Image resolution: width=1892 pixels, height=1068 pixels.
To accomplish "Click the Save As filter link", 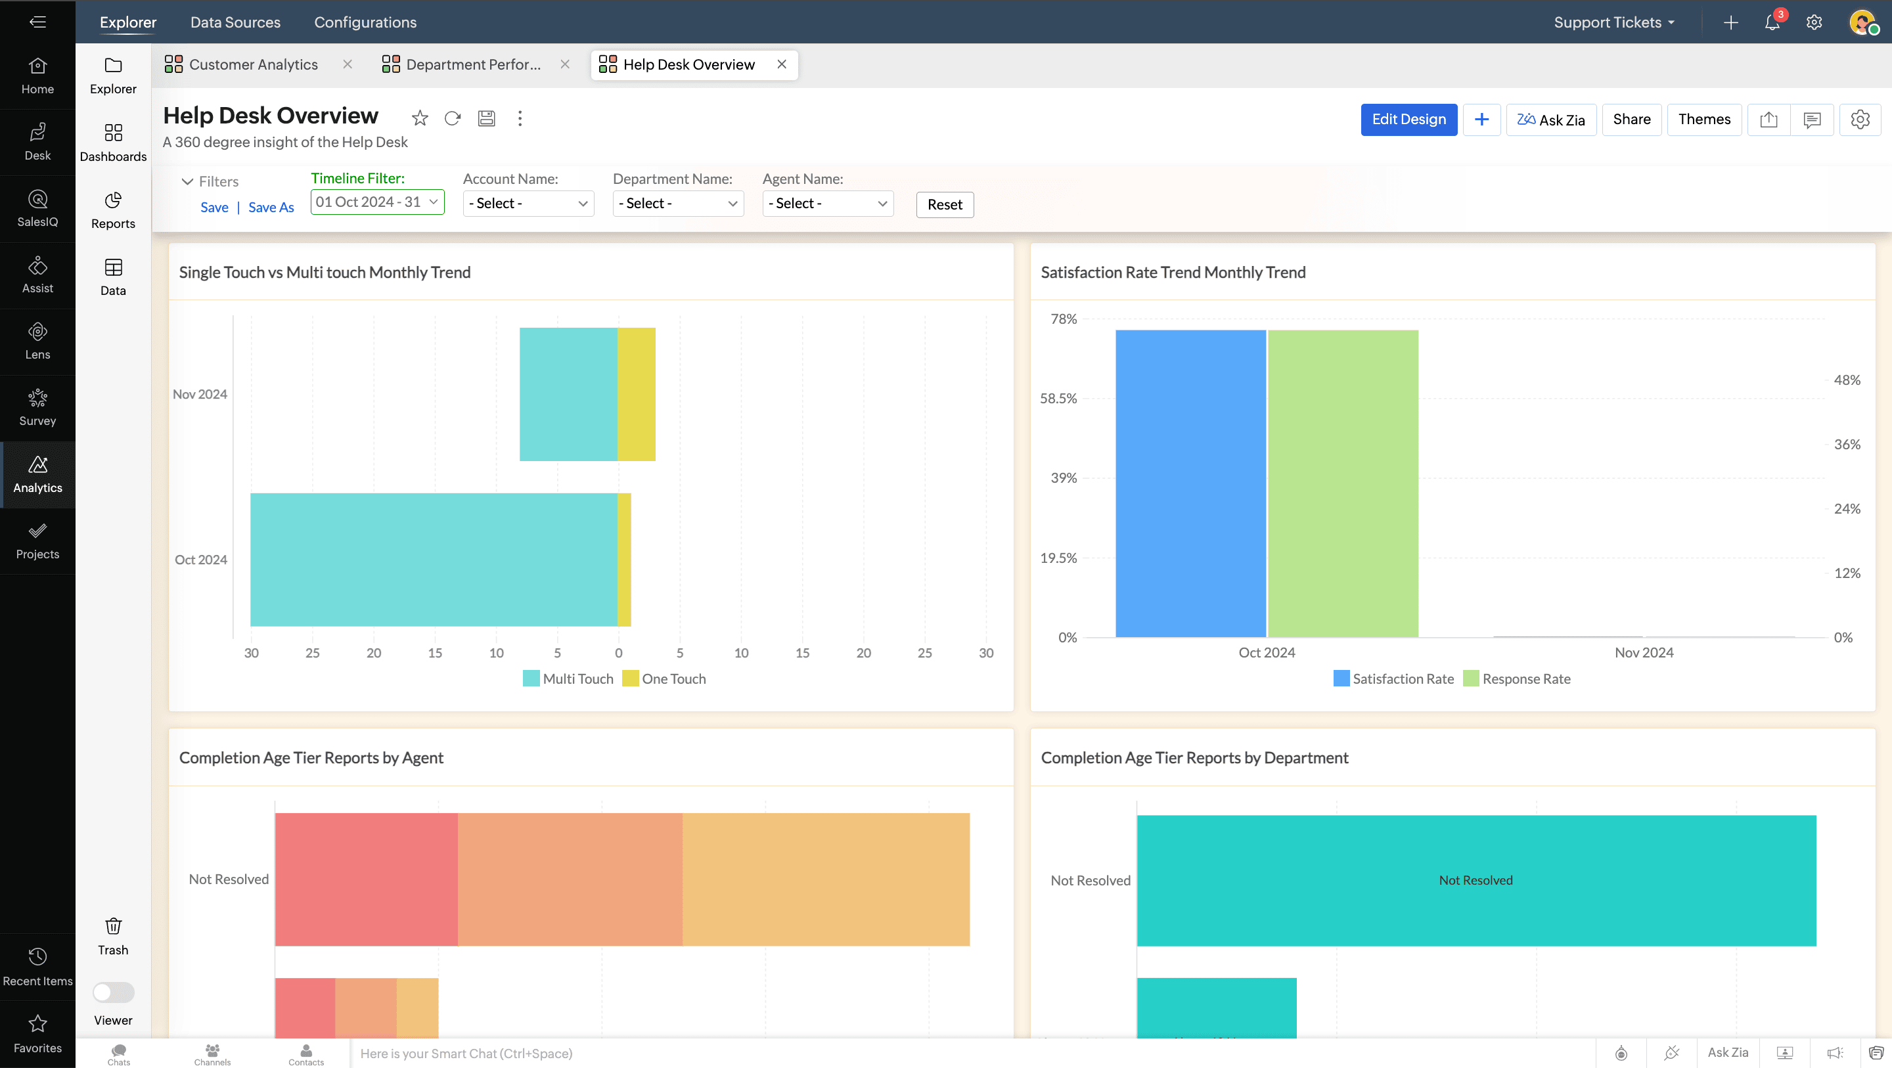I will [270, 207].
